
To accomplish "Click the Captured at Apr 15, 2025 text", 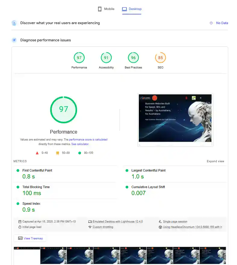I will 49,222.
